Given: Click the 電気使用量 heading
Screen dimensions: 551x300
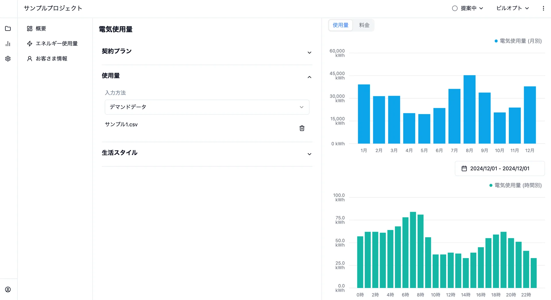Looking at the screenshot, I should (116, 29).
